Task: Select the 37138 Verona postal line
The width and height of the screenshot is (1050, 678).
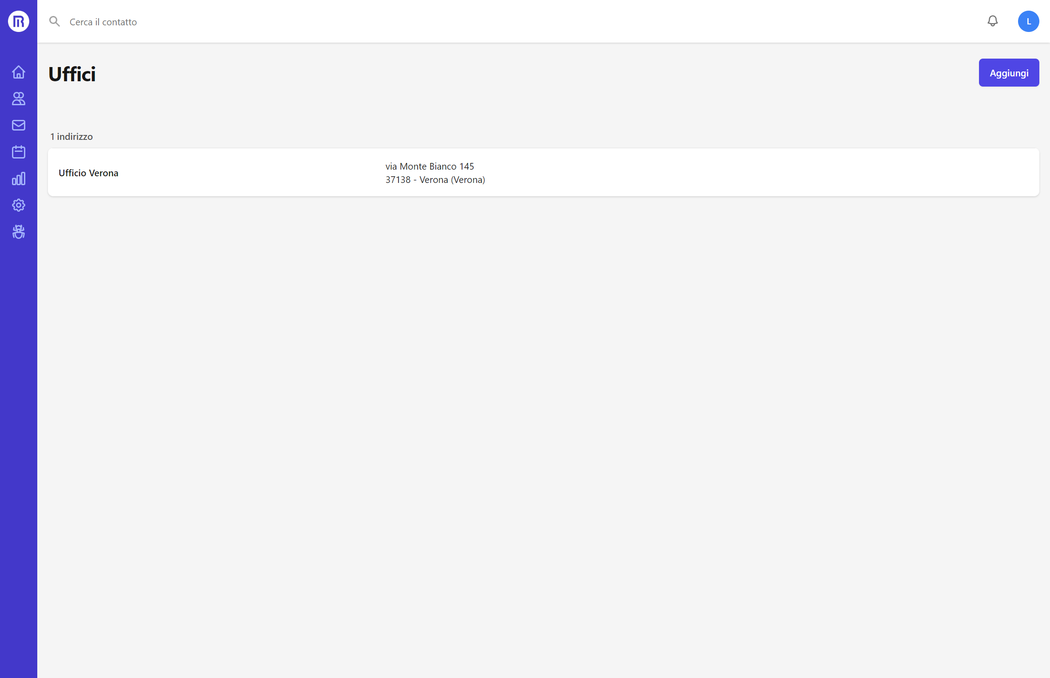Action: pyautogui.click(x=435, y=180)
